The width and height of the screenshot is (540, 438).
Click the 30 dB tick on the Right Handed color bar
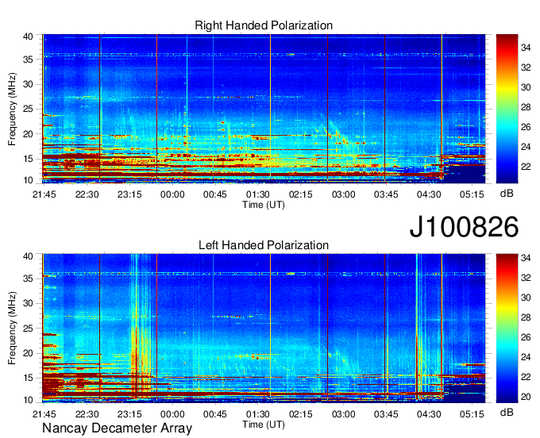tap(526, 87)
